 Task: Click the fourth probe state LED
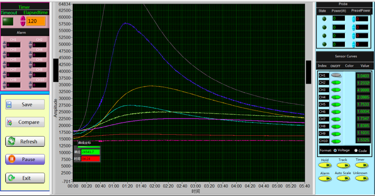click(324, 44)
